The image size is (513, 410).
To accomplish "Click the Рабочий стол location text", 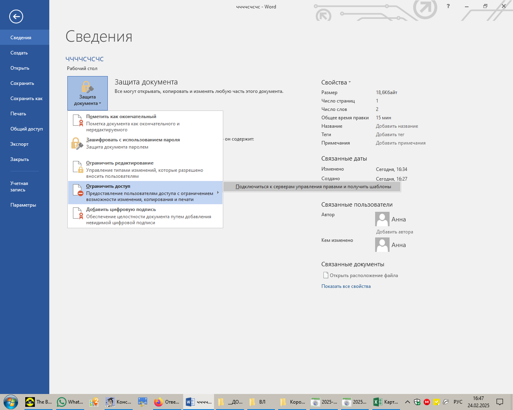I will click(x=82, y=68).
